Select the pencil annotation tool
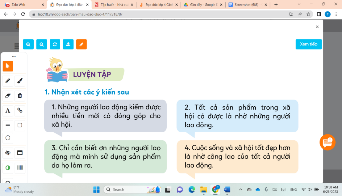This screenshot has height=196, width=342. 8,81
